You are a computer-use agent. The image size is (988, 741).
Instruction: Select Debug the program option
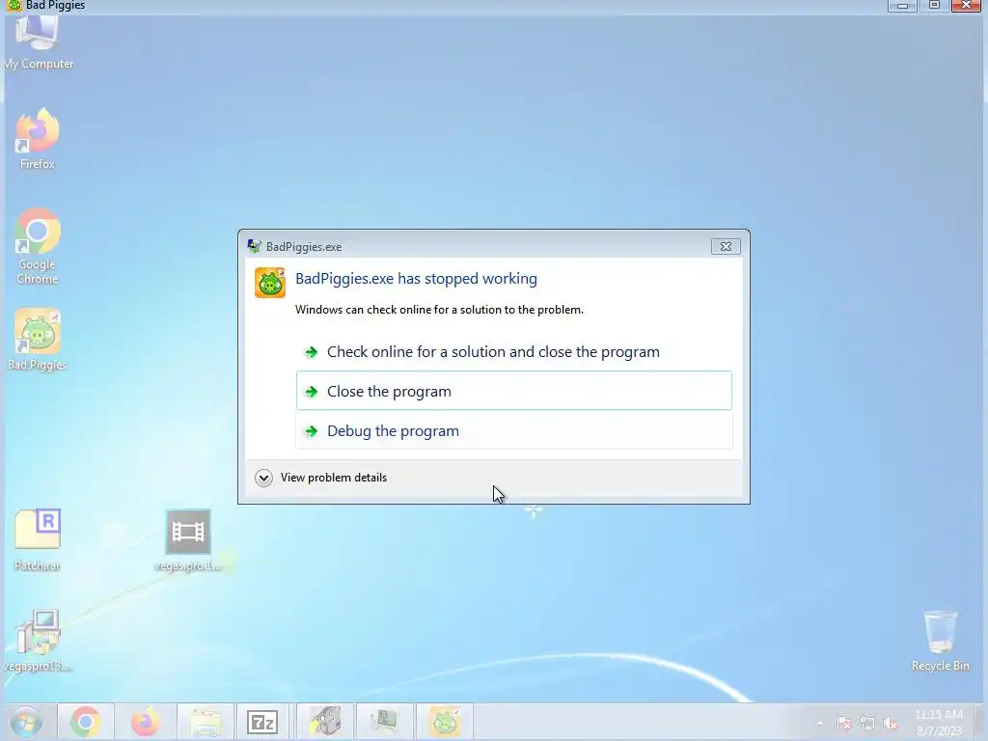click(x=513, y=430)
